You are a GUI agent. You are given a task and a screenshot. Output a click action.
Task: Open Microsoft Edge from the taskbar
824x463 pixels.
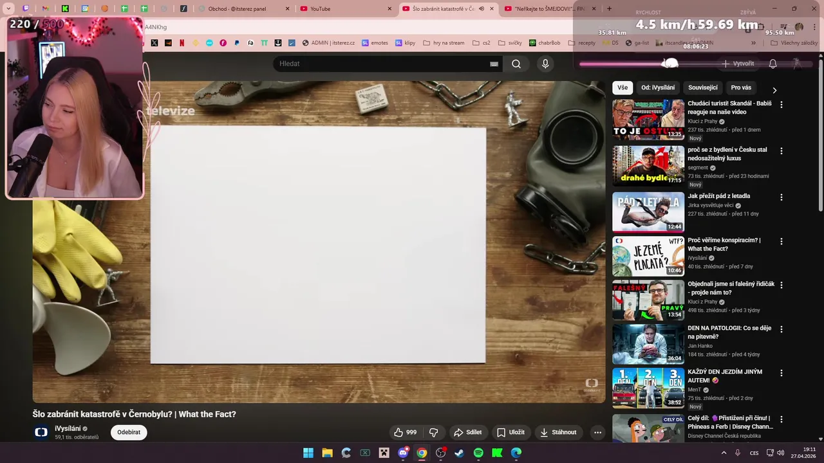coord(516,453)
